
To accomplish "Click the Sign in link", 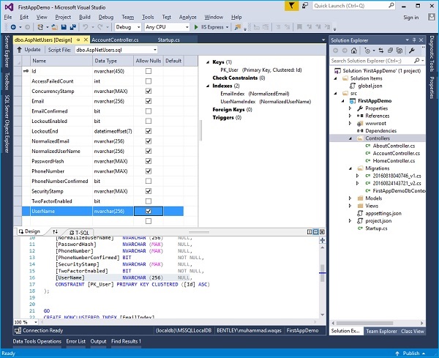I will [x=410, y=16].
